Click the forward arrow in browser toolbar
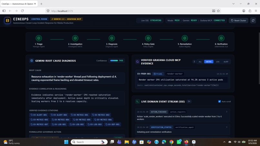 point(16,11)
